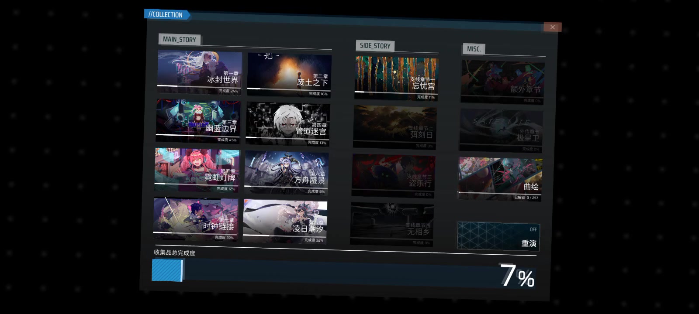This screenshot has width=699, height=314.
Task: Select chapter four 管道迷宫 thumbnail
Action: [287, 124]
